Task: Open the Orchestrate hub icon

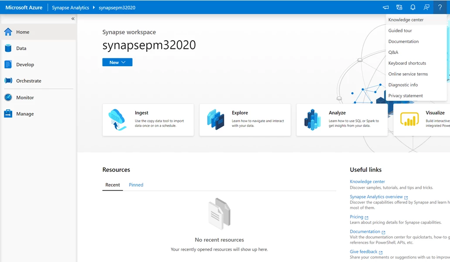Action: click(x=8, y=81)
